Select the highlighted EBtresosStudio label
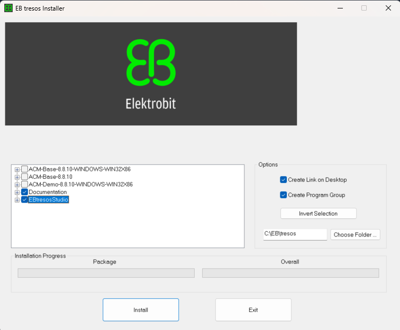Screen dimensions: 400x330 click(x=49, y=200)
